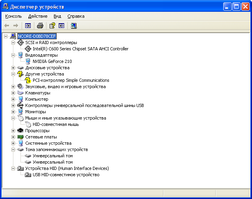This screenshot has height=199, width=252.
Task: Click the Print toolbar icon
Action: coord(40,26)
